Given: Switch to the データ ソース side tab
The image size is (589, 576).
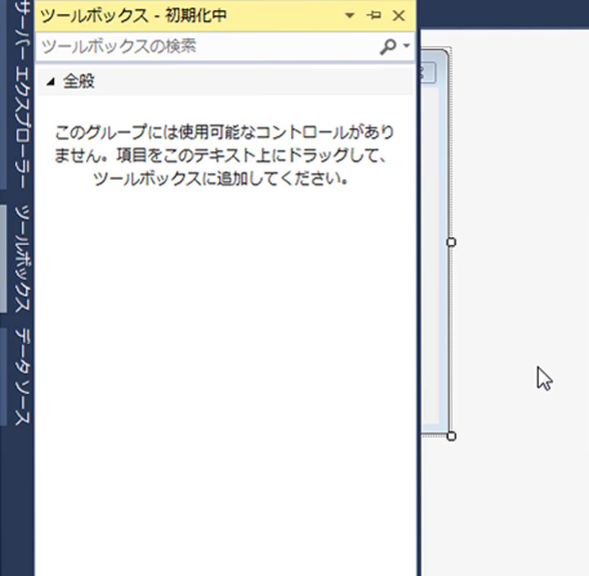Looking at the screenshot, I should pyautogui.click(x=21, y=377).
